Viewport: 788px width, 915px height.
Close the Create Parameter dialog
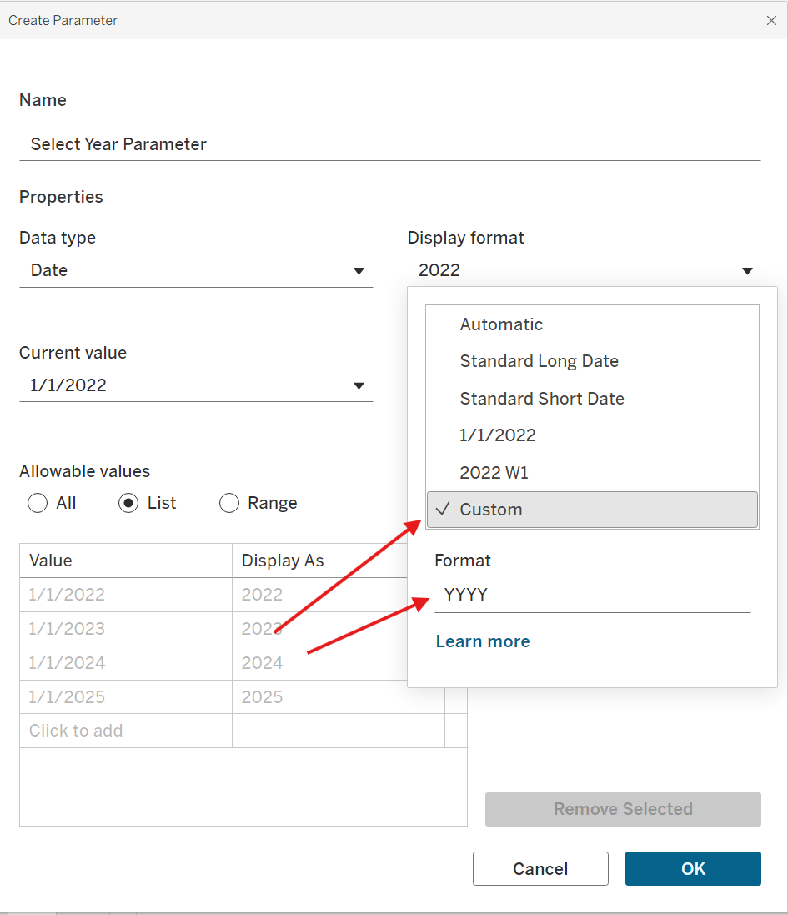(771, 20)
